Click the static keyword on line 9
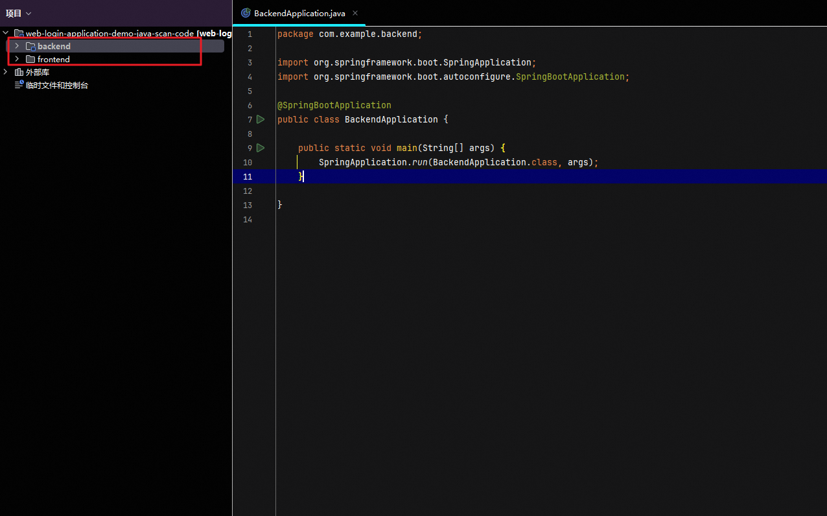The width and height of the screenshot is (827, 516). click(350, 148)
